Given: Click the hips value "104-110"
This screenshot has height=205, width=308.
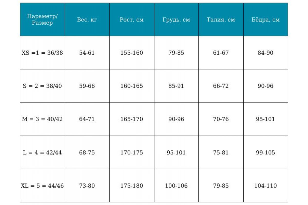Looking at the screenshot, I should (266, 186).
